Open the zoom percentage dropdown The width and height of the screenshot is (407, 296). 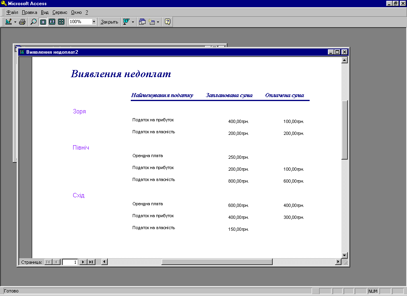coord(94,21)
